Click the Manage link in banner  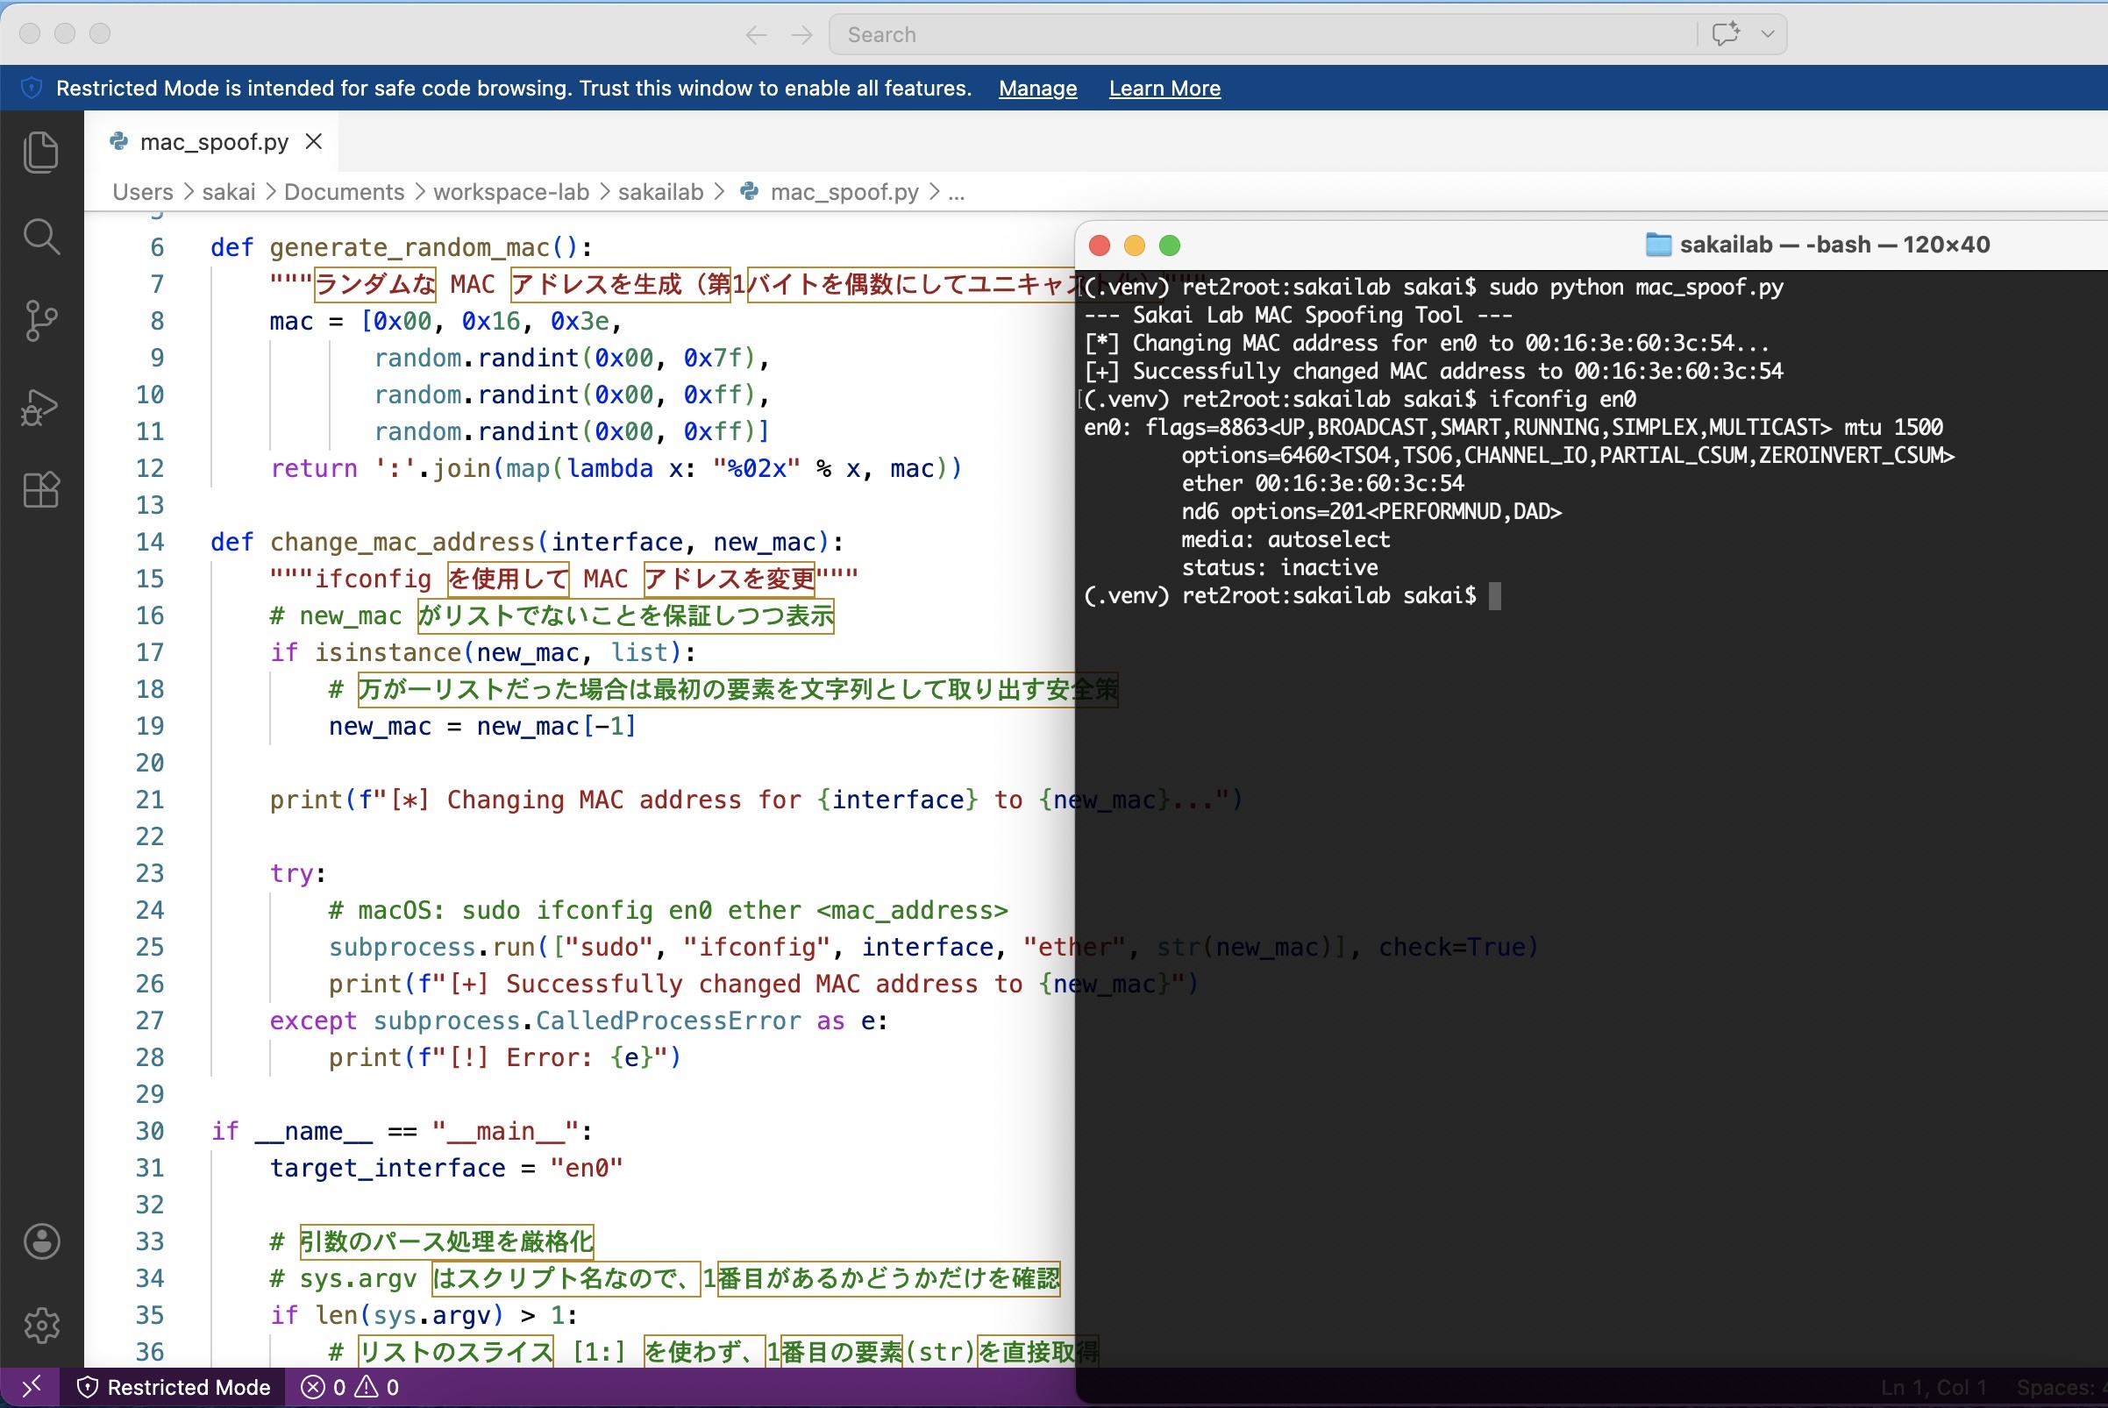[1037, 88]
